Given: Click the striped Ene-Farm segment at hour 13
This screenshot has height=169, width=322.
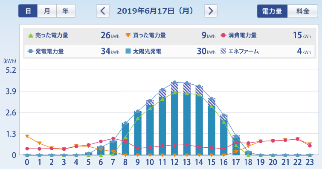Looking at the screenshot, I should point(187,88).
